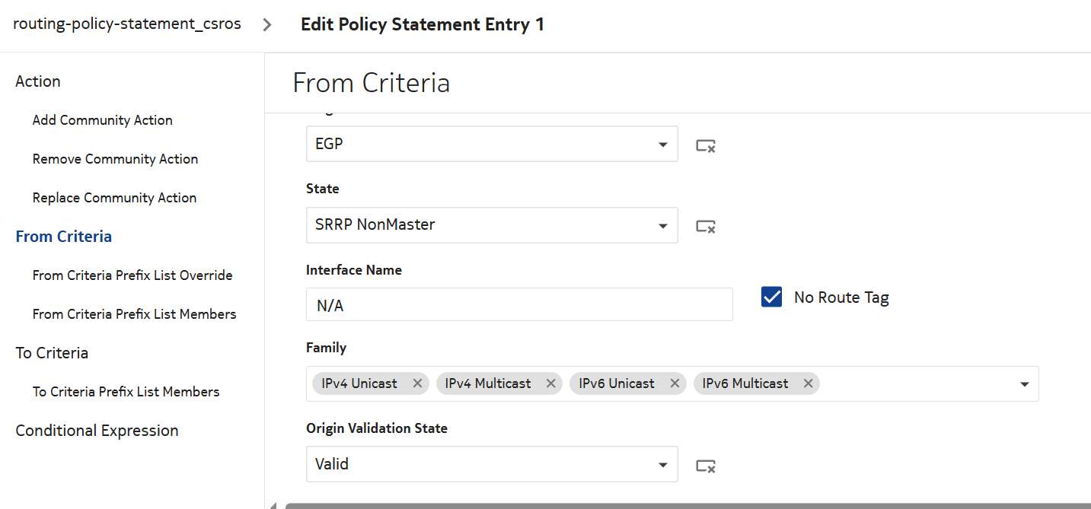Remove IPv4 Unicast family chip
This screenshot has height=509, width=1091.
point(417,383)
